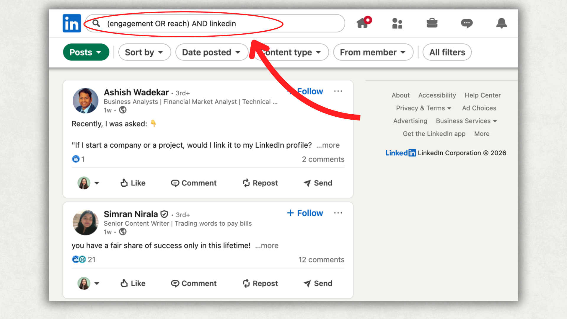Expand ...more on Ashish Wadekar's post
This screenshot has width=567, height=319.
tap(328, 145)
